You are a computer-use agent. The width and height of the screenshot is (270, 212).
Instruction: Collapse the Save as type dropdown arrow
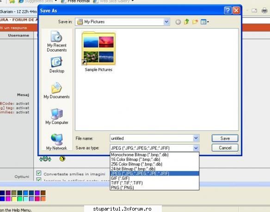196,148
